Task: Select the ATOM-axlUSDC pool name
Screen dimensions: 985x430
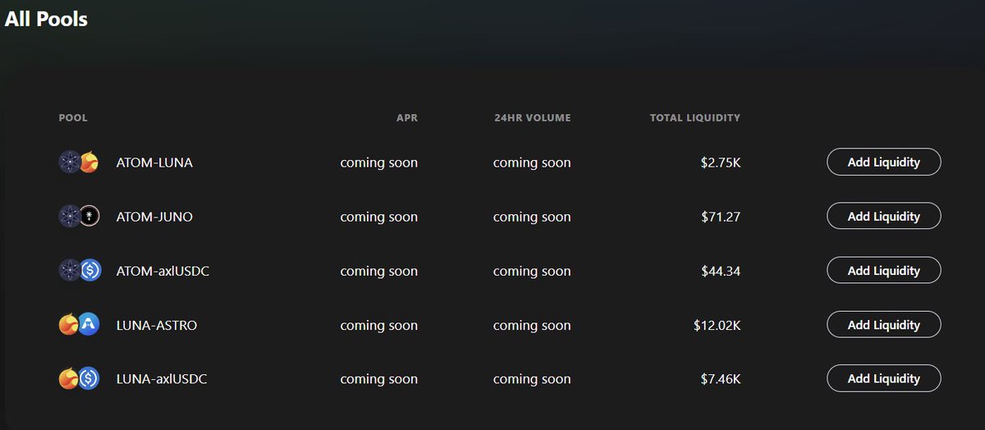Action: tap(163, 271)
